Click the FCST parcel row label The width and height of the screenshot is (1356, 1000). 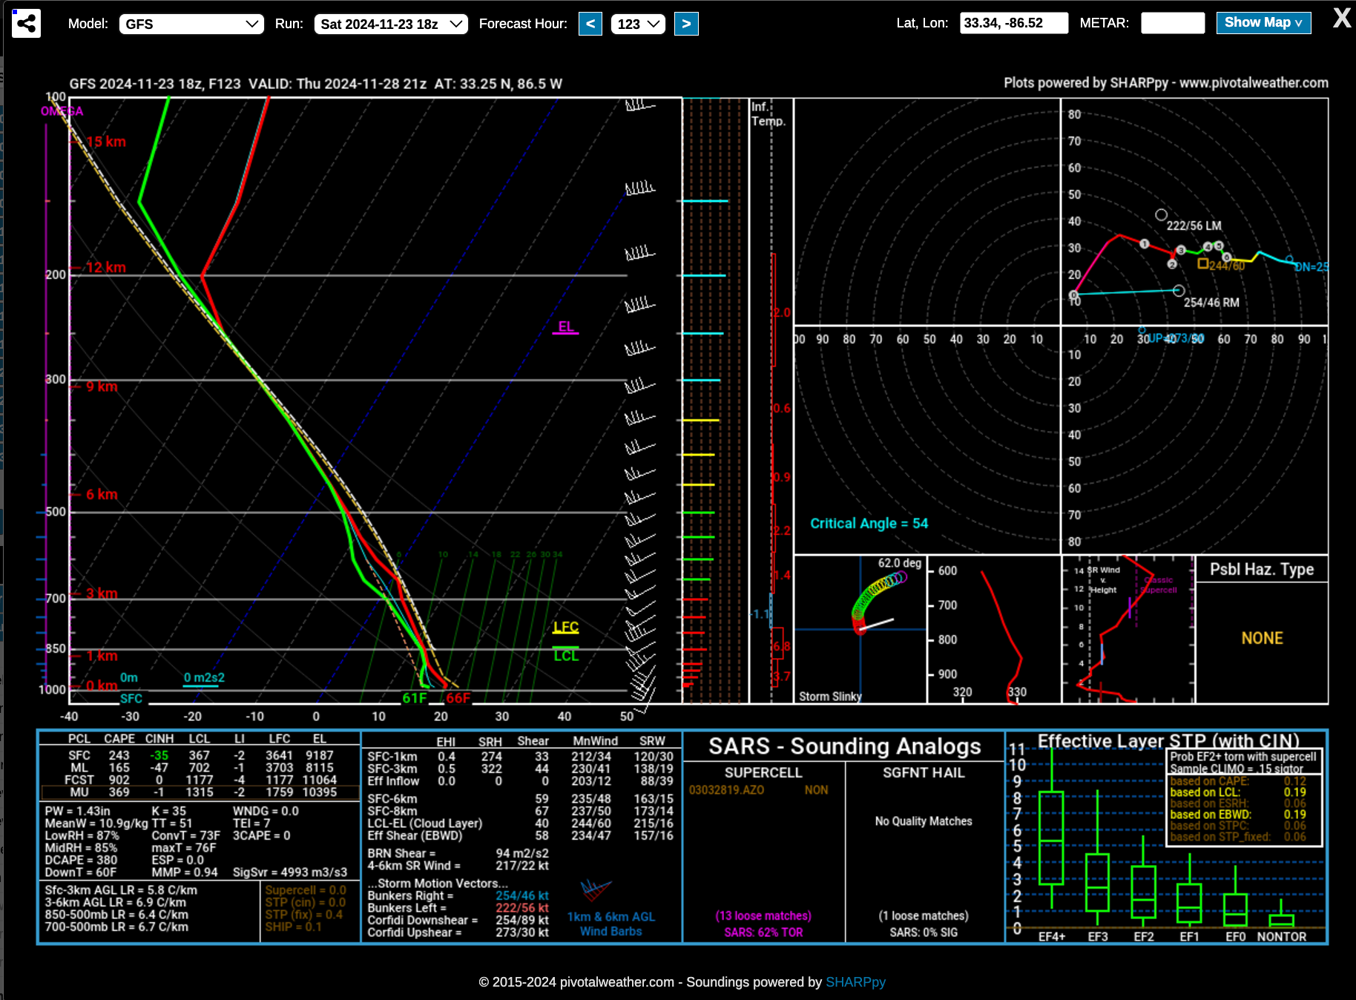pyautogui.click(x=79, y=780)
